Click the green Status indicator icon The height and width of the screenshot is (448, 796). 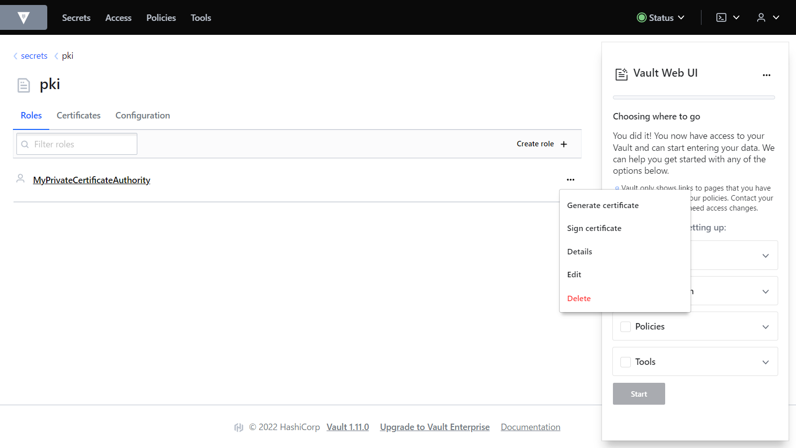641,17
